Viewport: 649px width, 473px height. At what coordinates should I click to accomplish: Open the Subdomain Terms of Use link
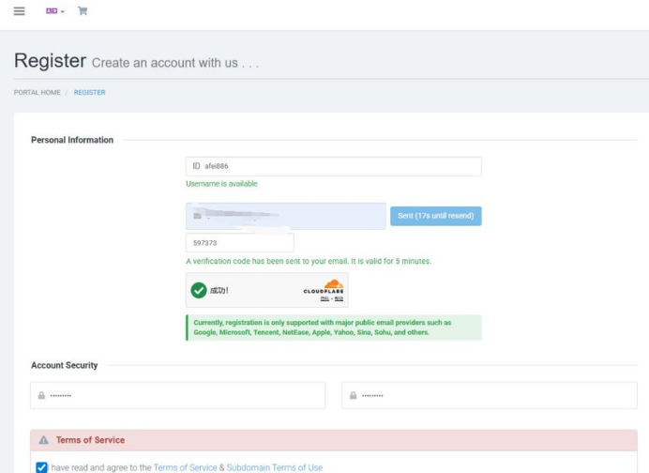pyautogui.click(x=275, y=467)
